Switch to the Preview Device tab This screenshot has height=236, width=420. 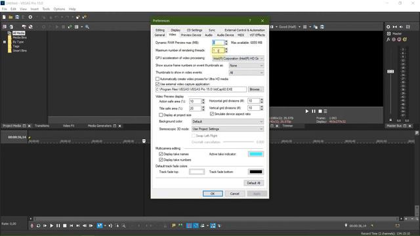coord(191,35)
